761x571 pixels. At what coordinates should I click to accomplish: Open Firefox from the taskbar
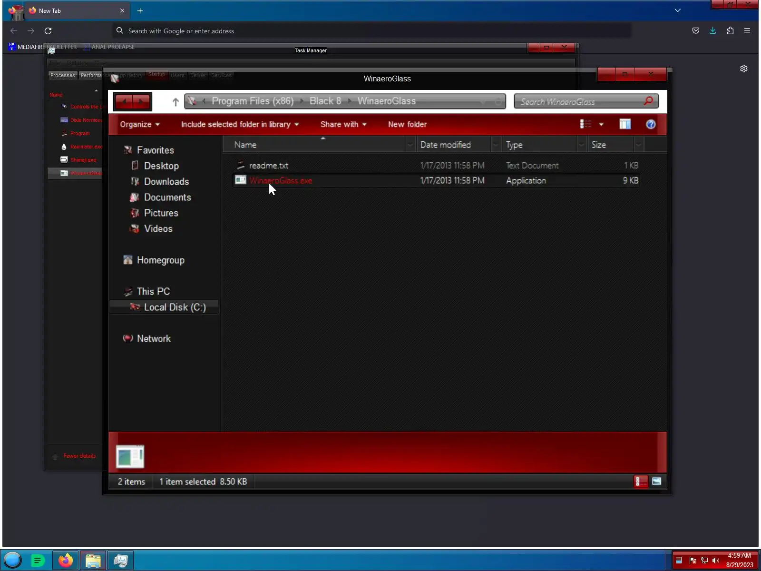point(66,561)
